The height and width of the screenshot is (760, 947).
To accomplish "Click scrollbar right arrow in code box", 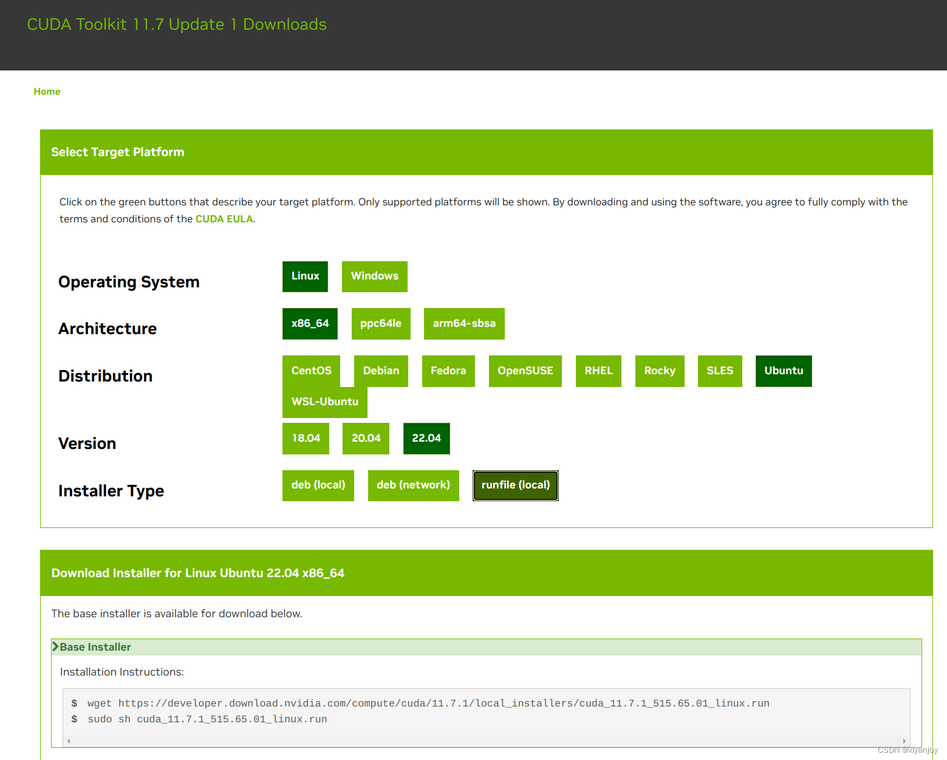I will 904,741.
